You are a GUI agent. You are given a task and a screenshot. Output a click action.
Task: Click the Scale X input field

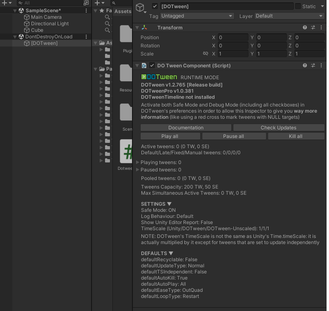point(233,53)
